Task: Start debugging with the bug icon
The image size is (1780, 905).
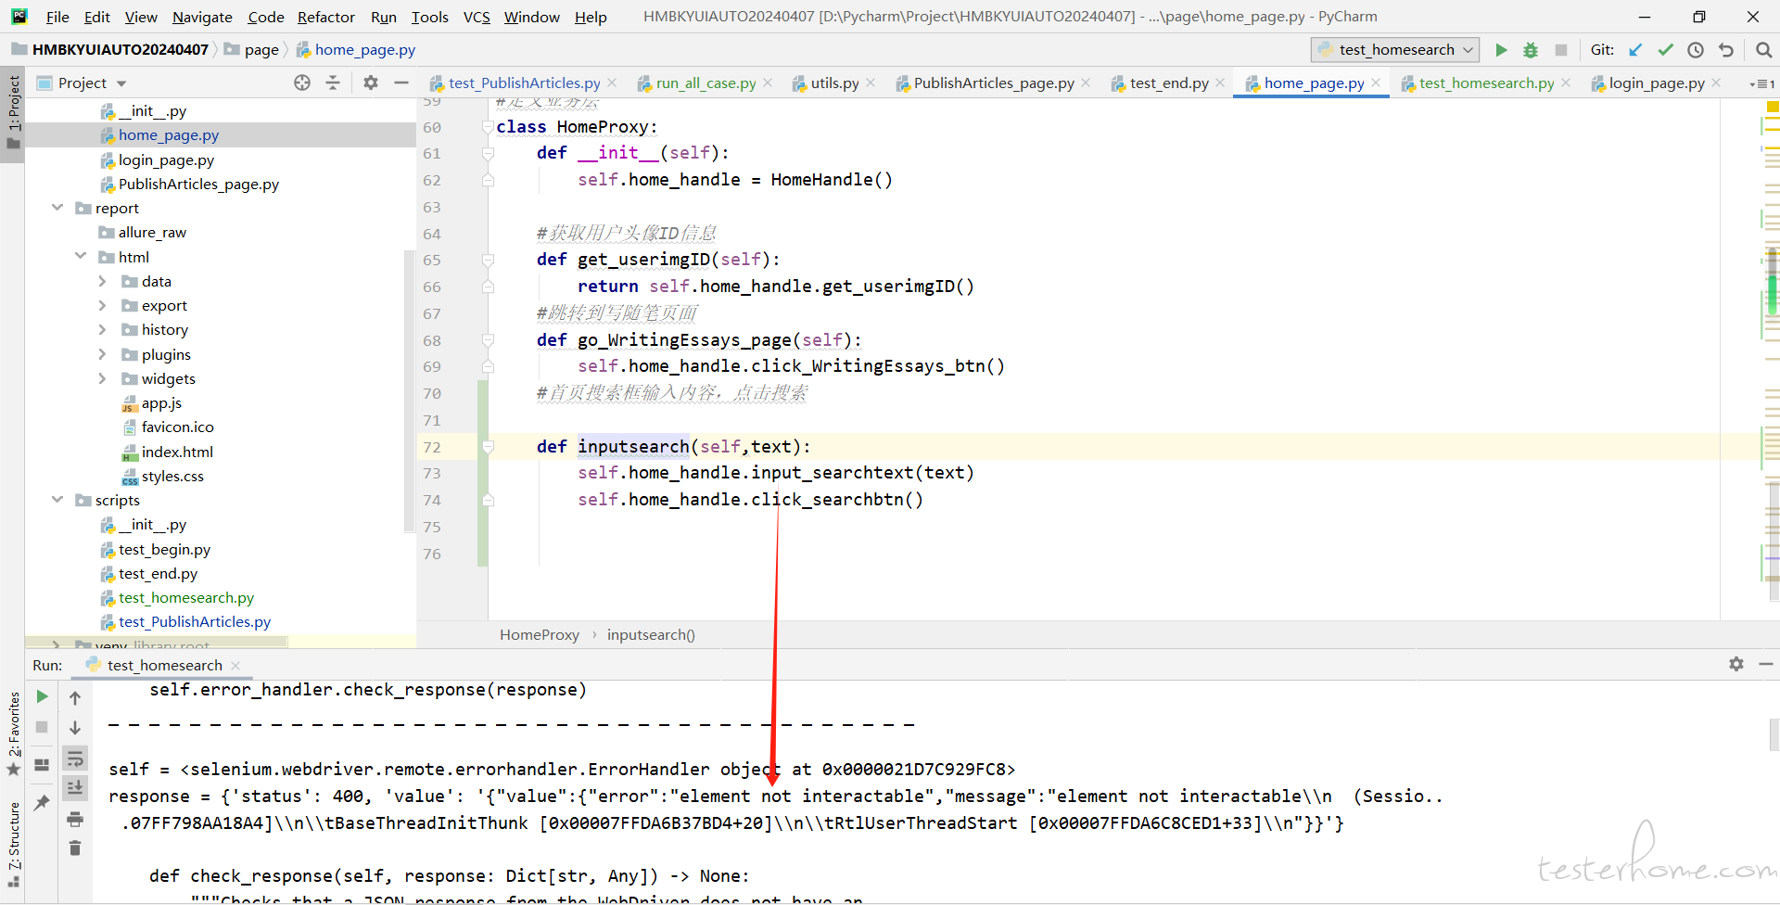Action: [1531, 50]
